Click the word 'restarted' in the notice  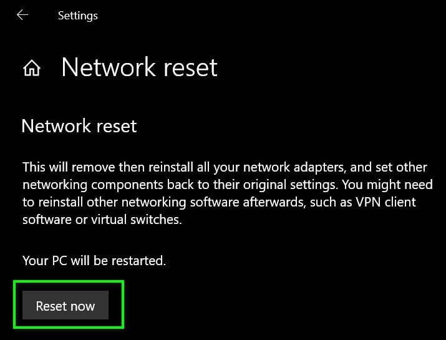(x=138, y=260)
